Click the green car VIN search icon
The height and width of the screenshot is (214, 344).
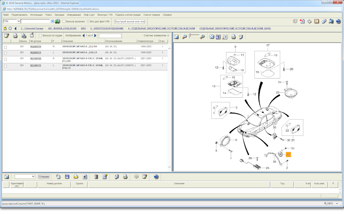pos(57,21)
